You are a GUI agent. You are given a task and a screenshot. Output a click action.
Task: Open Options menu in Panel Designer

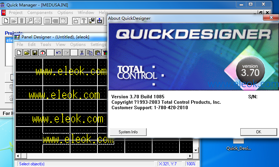click(78, 45)
